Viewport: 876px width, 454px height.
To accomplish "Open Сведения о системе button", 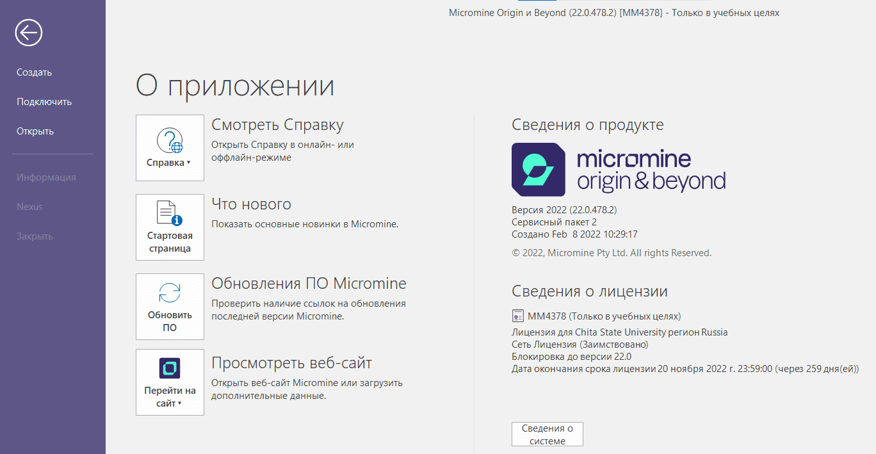I will [x=547, y=434].
